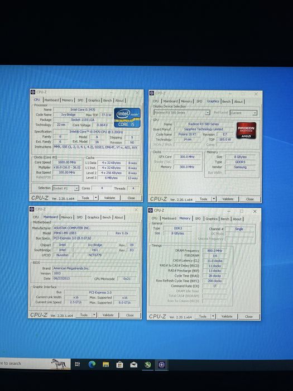This screenshot has height=391, width=293.
Task: Click the green Xbox-style taskbar icon
Action: [x=148, y=365]
